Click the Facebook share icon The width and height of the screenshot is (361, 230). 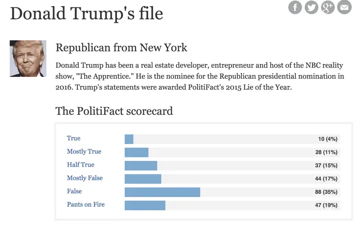coord(295,7)
